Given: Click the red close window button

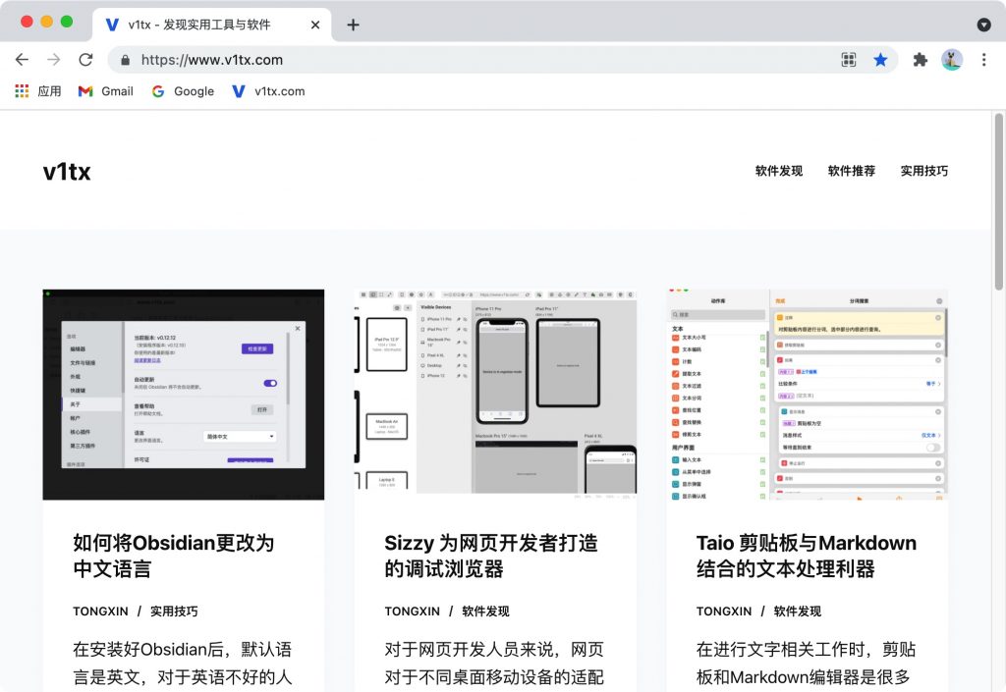Looking at the screenshot, I should click(x=27, y=22).
